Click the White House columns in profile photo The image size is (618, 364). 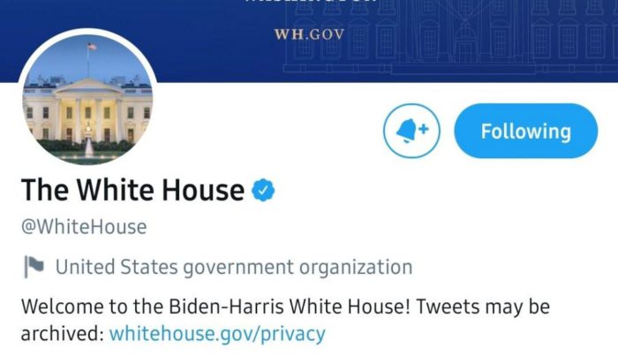pos(87,115)
